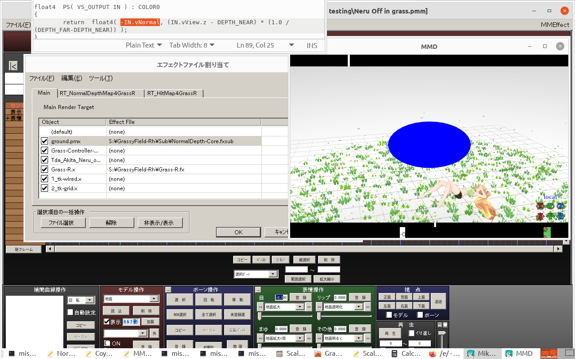The width and height of the screenshot is (575, 359).
Task: Switch to MMD taskbar window
Action: point(519,354)
